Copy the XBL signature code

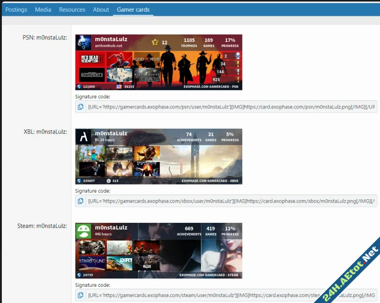[x=80, y=201]
